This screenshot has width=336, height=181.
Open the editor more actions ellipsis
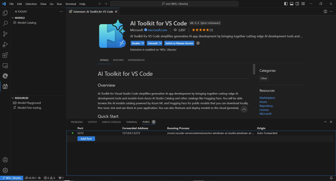pos(331,11)
